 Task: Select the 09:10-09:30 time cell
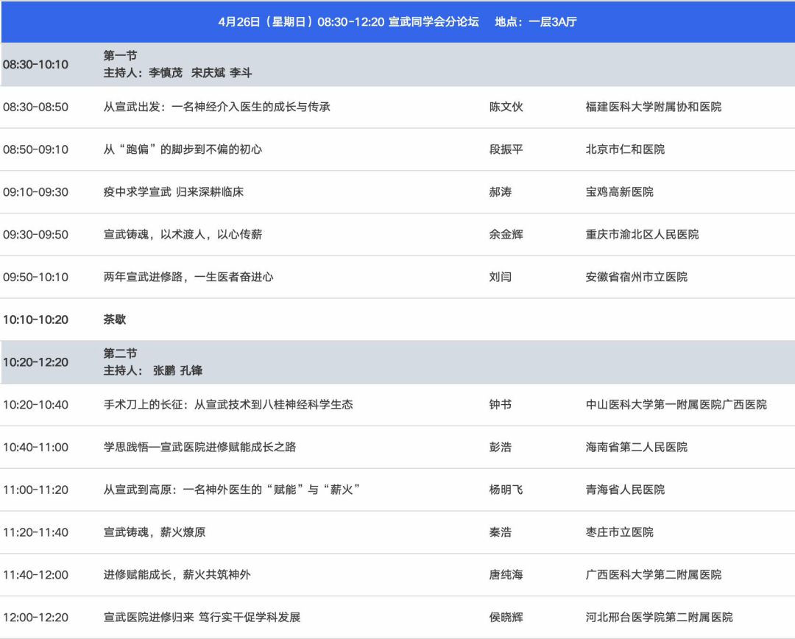(35, 192)
